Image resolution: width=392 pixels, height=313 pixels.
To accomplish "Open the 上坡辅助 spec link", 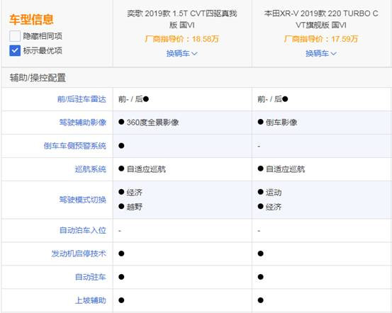I will coord(91,300).
